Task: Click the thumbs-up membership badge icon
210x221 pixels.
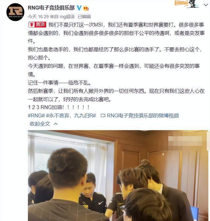Action: pos(86,8)
